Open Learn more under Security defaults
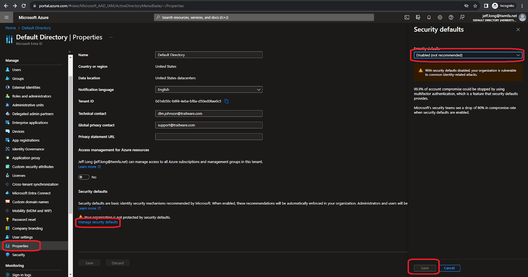The image size is (528, 277). tap(89, 209)
